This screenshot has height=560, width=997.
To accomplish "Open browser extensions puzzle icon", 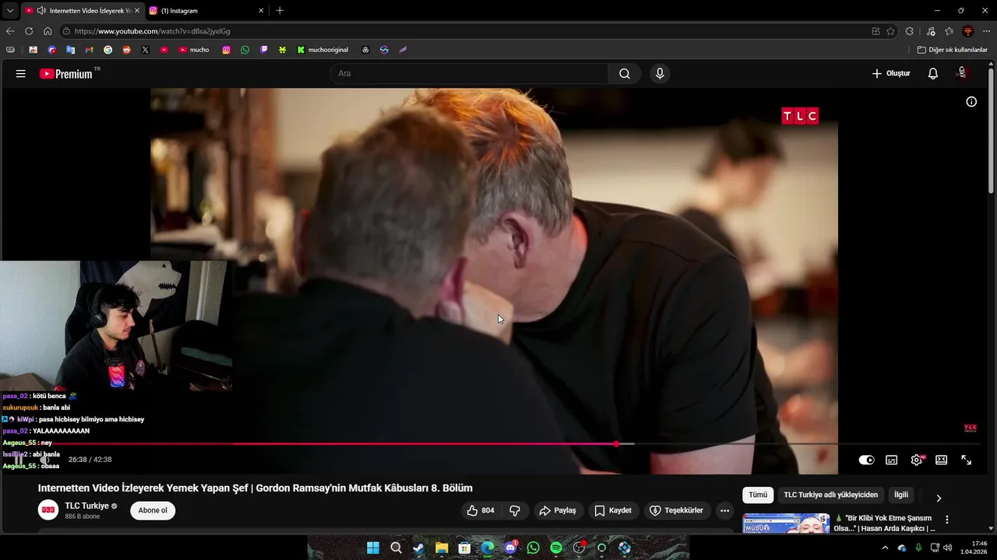I will pos(910,31).
